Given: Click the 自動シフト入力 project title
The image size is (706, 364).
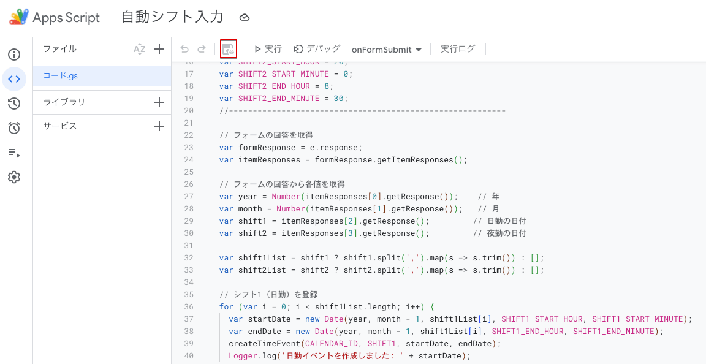Looking at the screenshot, I should click(x=172, y=17).
